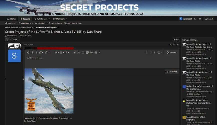Toggle bold formatting in the editor
The image size is (217, 125).
32,52
